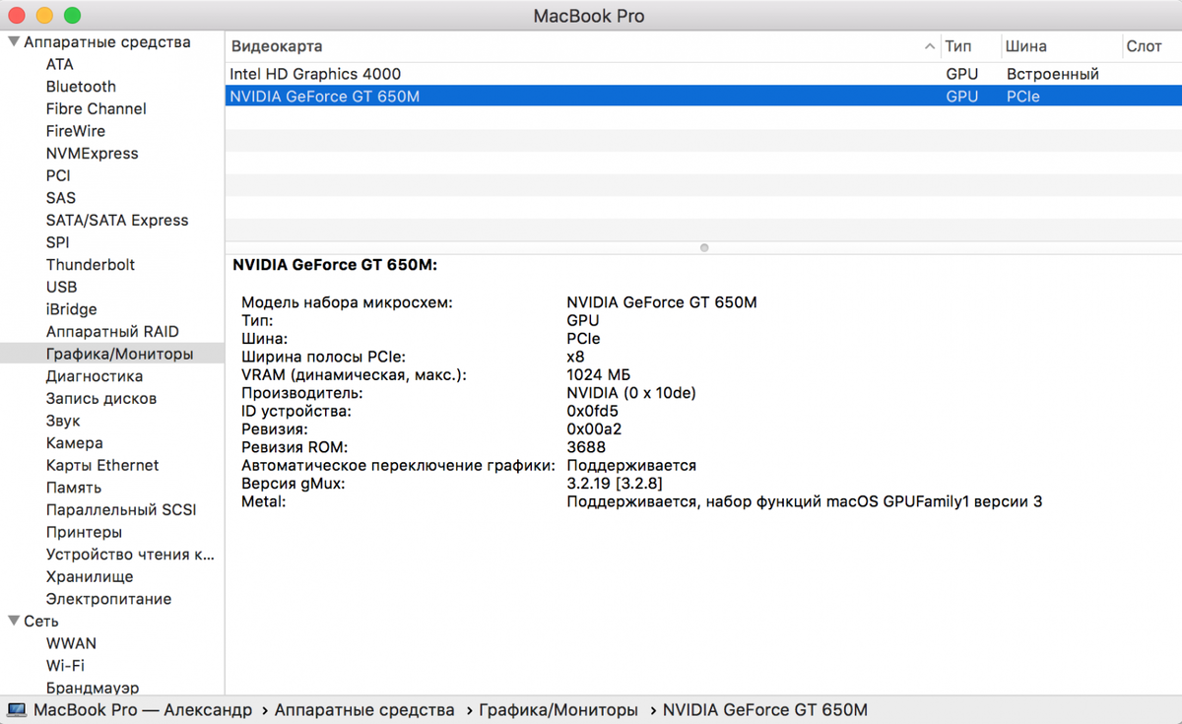Select Карты Ethernet in sidebar
Image resolution: width=1182 pixels, height=724 pixels.
point(102,466)
